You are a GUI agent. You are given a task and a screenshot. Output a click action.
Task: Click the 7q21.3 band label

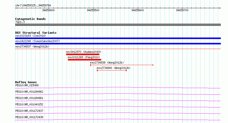(20, 22)
